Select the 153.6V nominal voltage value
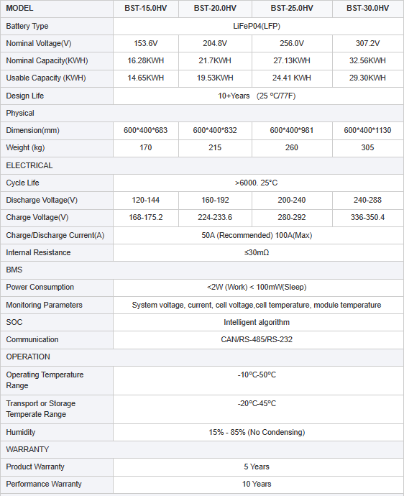The image size is (404, 496). [146, 43]
